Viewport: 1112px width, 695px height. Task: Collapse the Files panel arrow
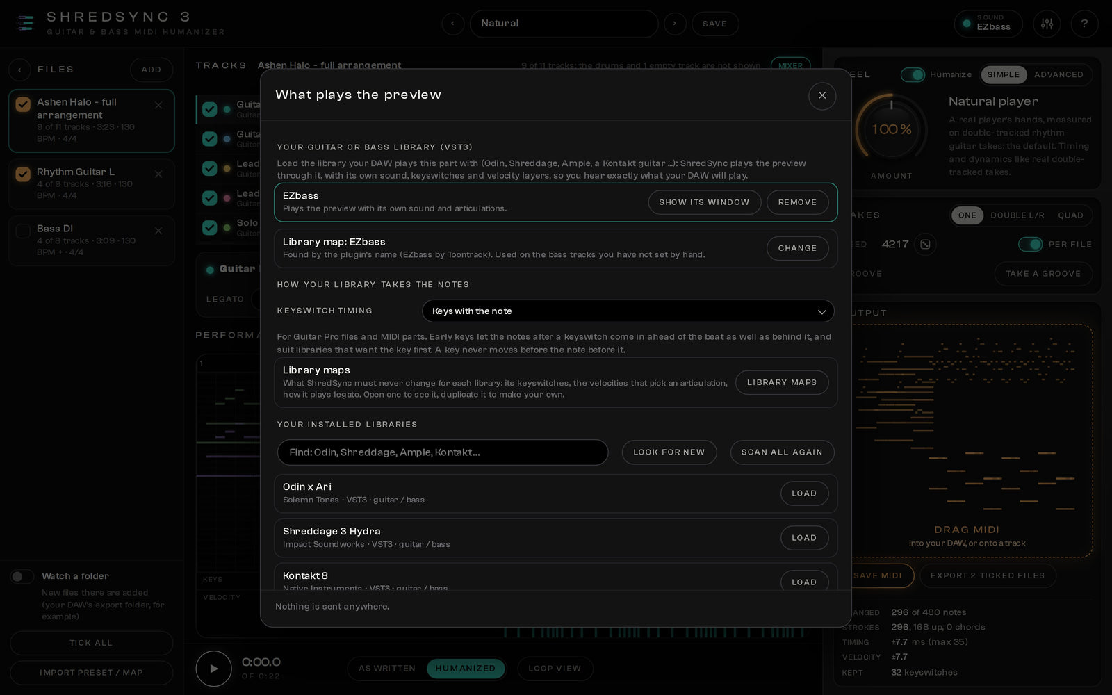19,69
